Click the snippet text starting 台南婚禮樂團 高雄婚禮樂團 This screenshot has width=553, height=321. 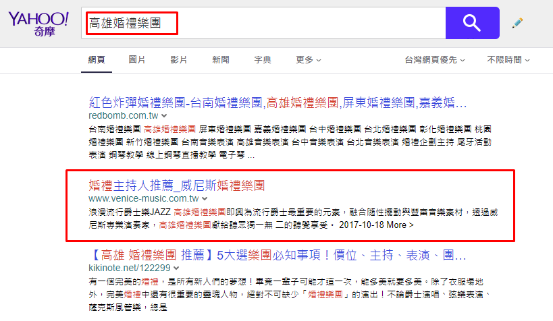tap(290, 142)
